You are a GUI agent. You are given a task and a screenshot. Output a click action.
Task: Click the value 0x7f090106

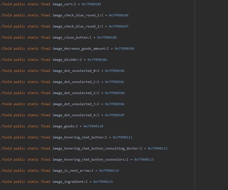pos(119,15)
